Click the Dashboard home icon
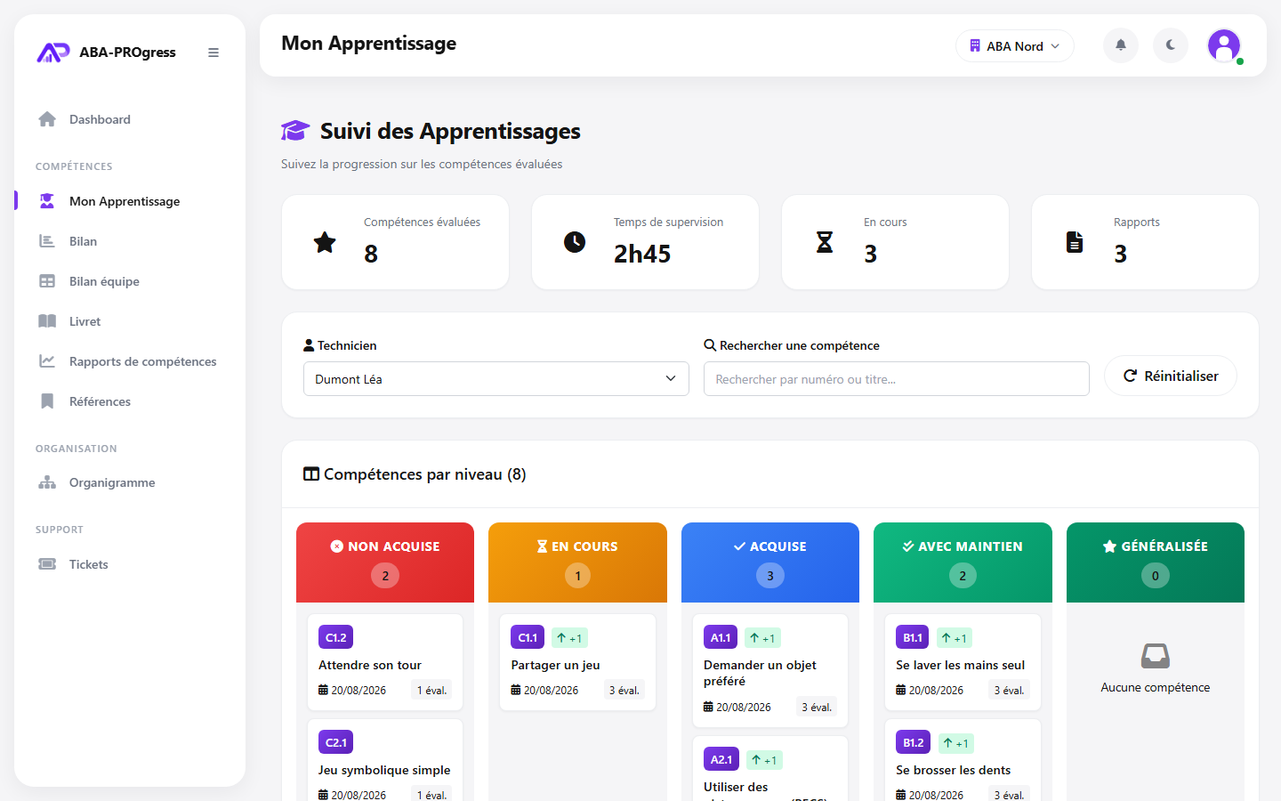Screen dimensions: 1281x801 click(47, 119)
